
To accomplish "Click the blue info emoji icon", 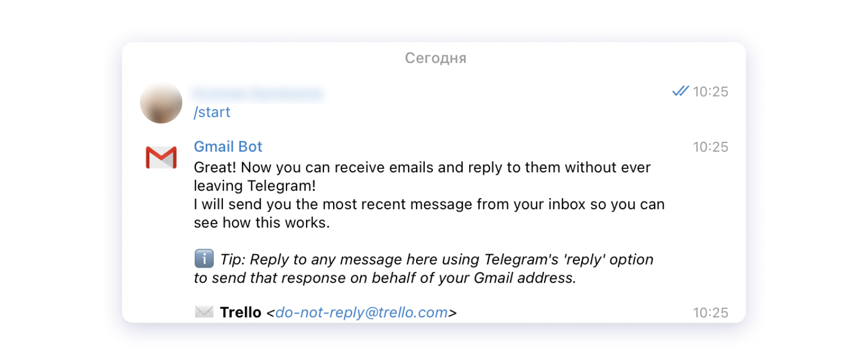I will tap(204, 259).
